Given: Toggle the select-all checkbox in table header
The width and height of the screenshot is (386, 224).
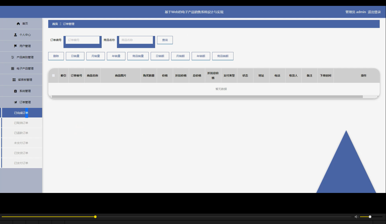Looking at the screenshot, I should tap(53, 76).
